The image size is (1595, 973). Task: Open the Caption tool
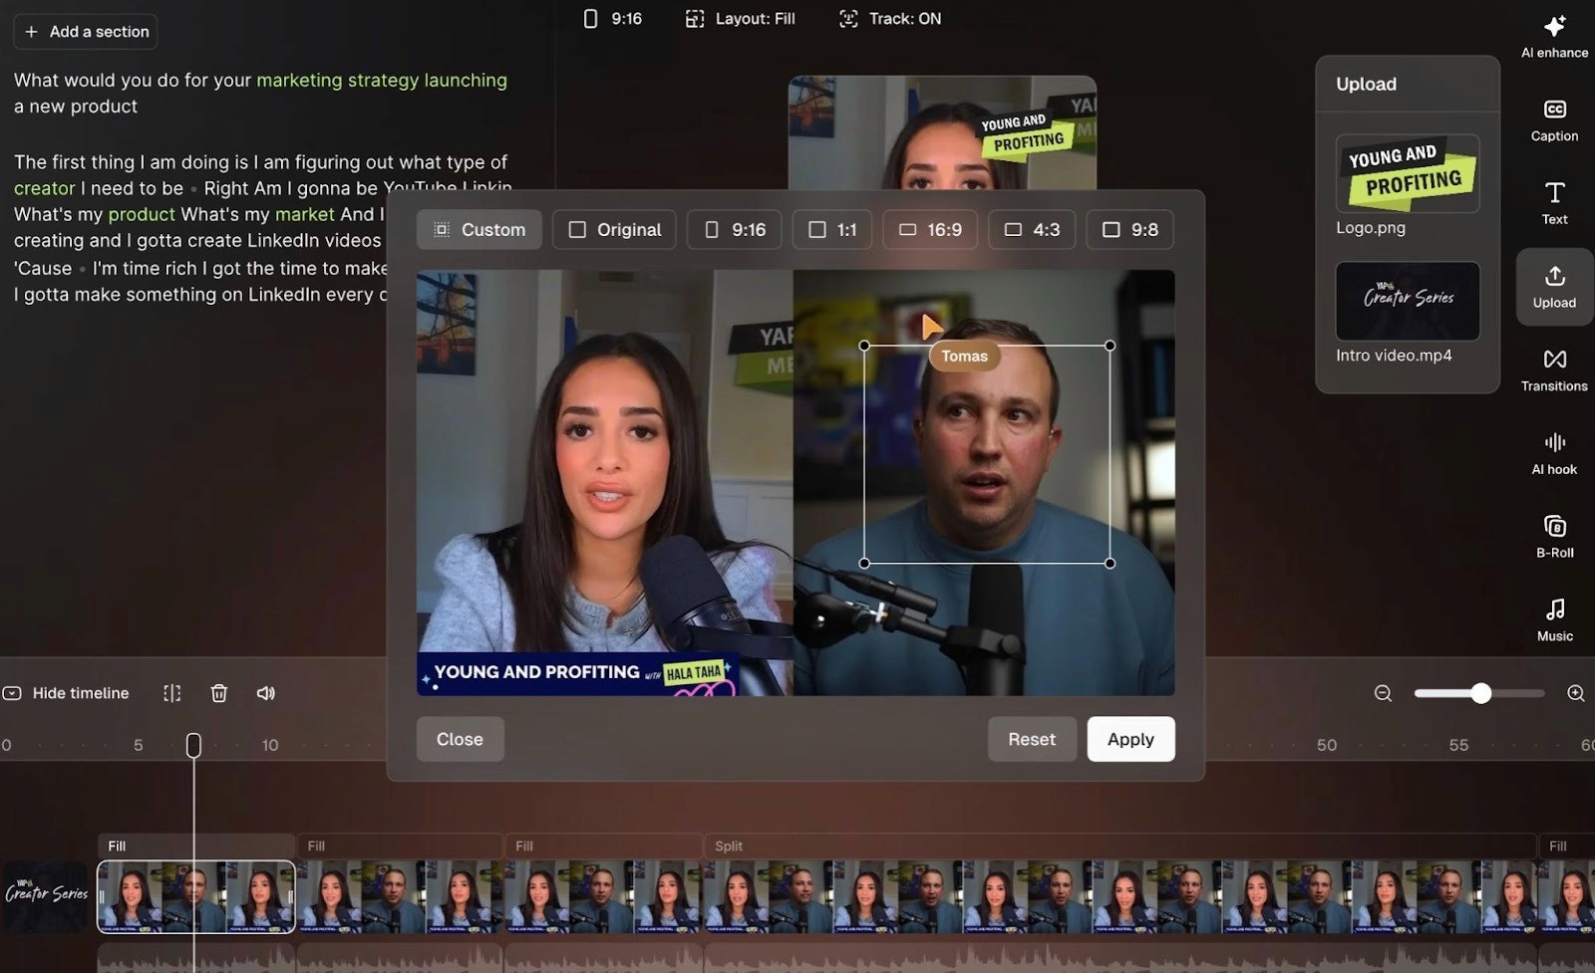coord(1552,118)
